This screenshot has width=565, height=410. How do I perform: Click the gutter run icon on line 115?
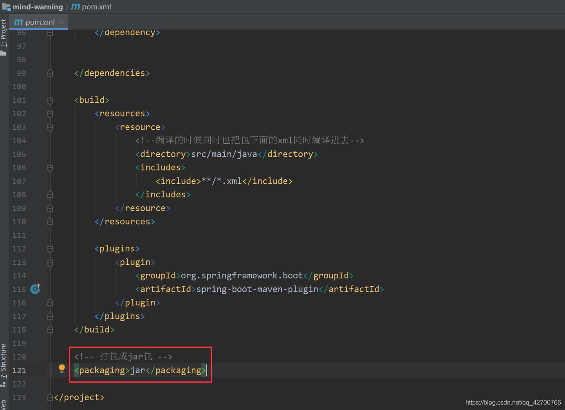(35, 289)
